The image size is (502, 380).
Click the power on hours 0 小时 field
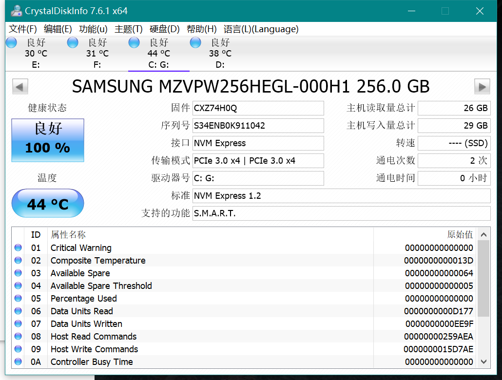coord(454,178)
